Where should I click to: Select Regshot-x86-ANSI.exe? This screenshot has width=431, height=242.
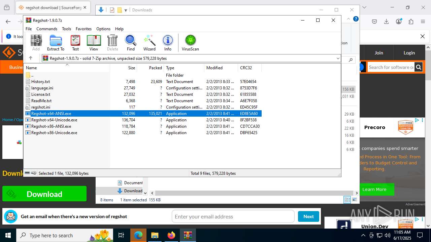tap(143, 126)
